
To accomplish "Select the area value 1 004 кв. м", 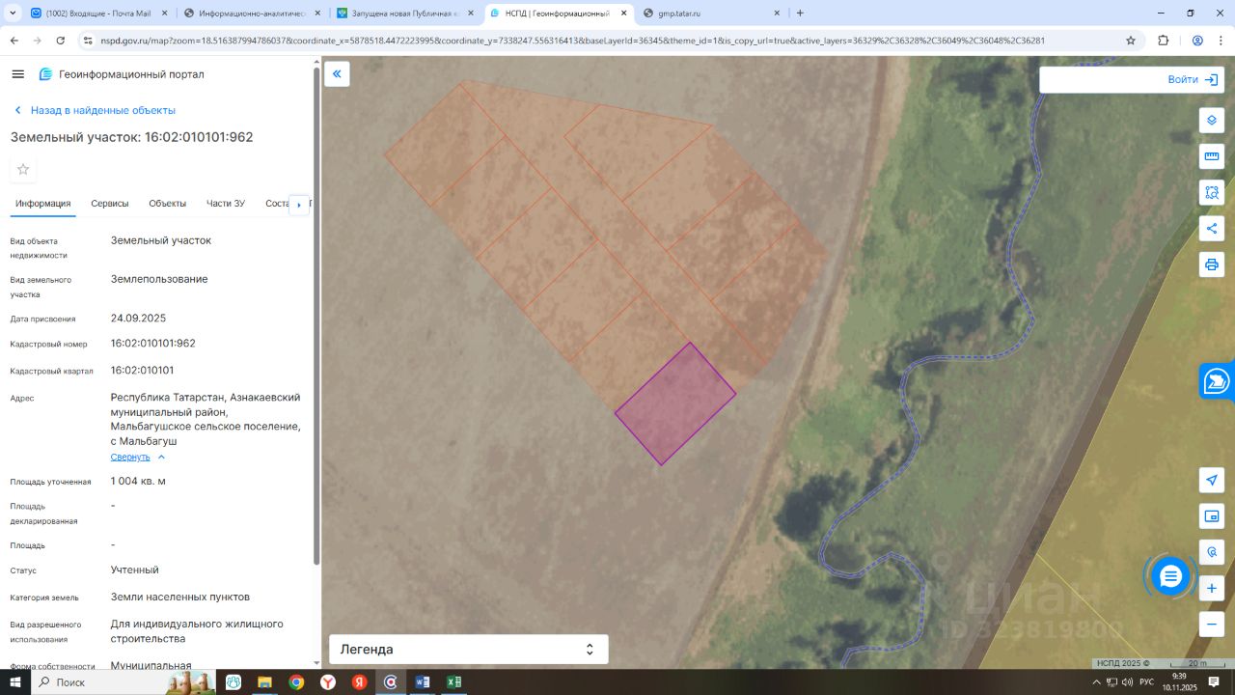I will click(x=138, y=482).
